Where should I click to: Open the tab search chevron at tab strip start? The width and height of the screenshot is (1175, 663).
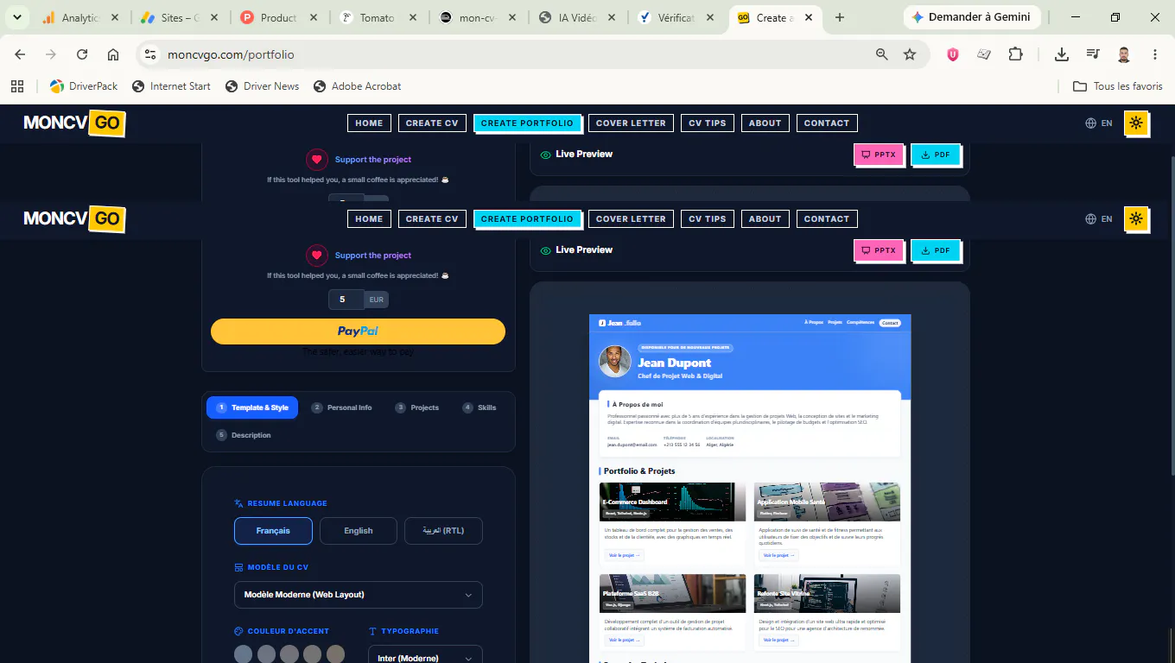pos(17,17)
